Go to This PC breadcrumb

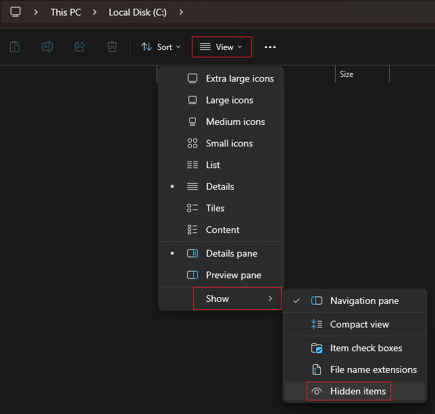tap(66, 12)
